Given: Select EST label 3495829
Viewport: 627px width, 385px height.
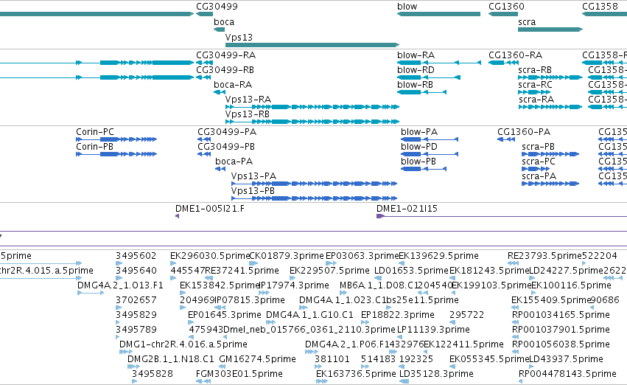Looking at the screenshot, I should pyautogui.click(x=136, y=315).
